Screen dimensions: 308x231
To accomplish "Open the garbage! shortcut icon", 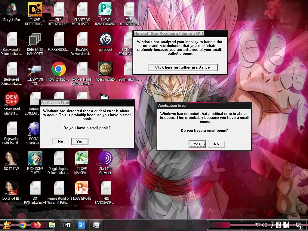I will [105, 39].
